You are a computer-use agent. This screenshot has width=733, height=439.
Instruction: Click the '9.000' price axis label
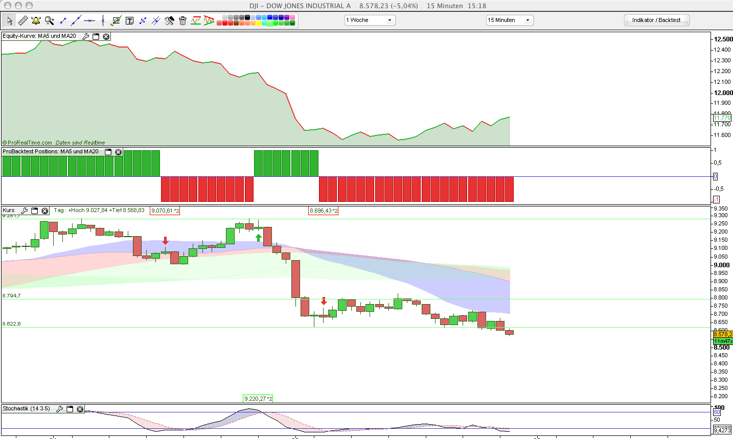tap(722, 265)
